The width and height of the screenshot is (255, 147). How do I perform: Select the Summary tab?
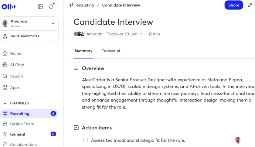coord(84,51)
